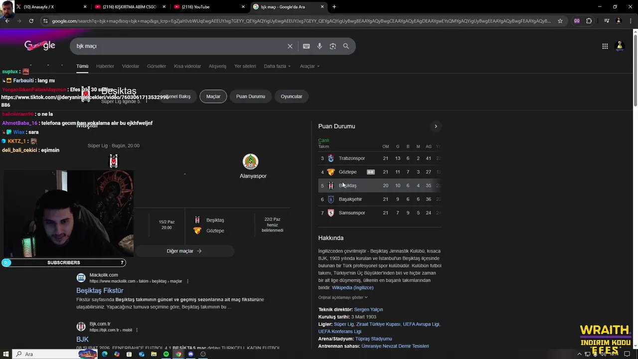Expand Puan Durumu with the arrow
The image size is (638, 359).
pos(436,126)
